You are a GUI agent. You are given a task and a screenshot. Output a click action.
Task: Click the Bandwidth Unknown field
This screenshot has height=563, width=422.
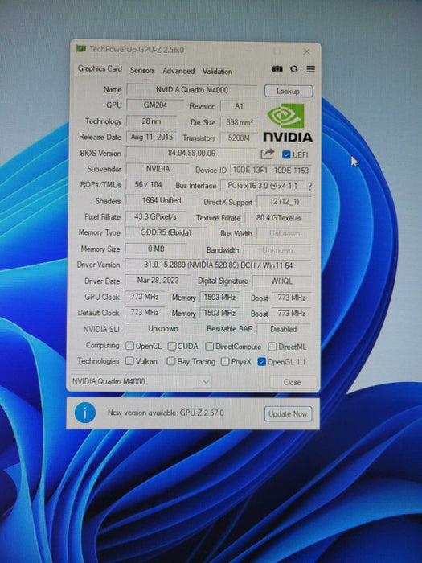pos(277,249)
